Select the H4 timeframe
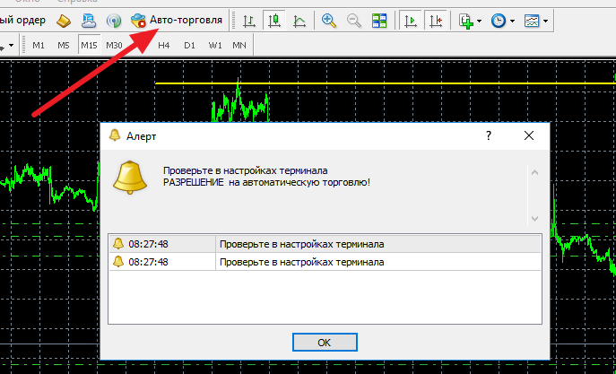The image size is (616, 374). pos(164,46)
